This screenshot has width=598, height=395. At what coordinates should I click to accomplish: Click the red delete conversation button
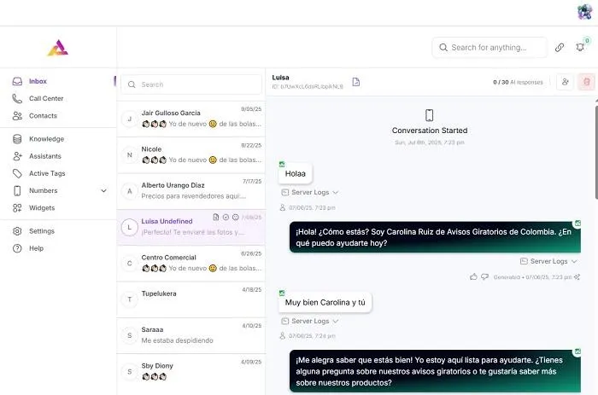pos(587,82)
